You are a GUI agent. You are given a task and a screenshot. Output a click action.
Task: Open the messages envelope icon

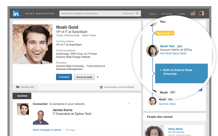pyautogui.click(x=193, y=13)
